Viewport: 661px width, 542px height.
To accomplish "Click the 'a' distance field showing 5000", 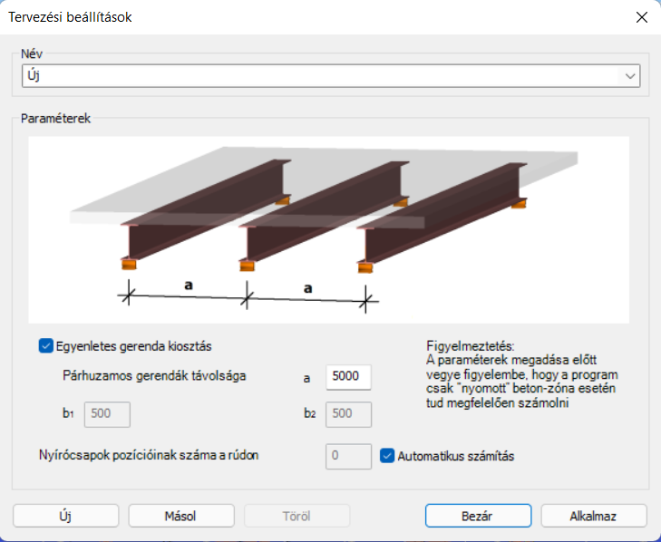I will click(348, 377).
